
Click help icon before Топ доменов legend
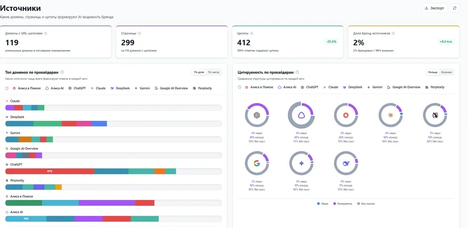7,88
